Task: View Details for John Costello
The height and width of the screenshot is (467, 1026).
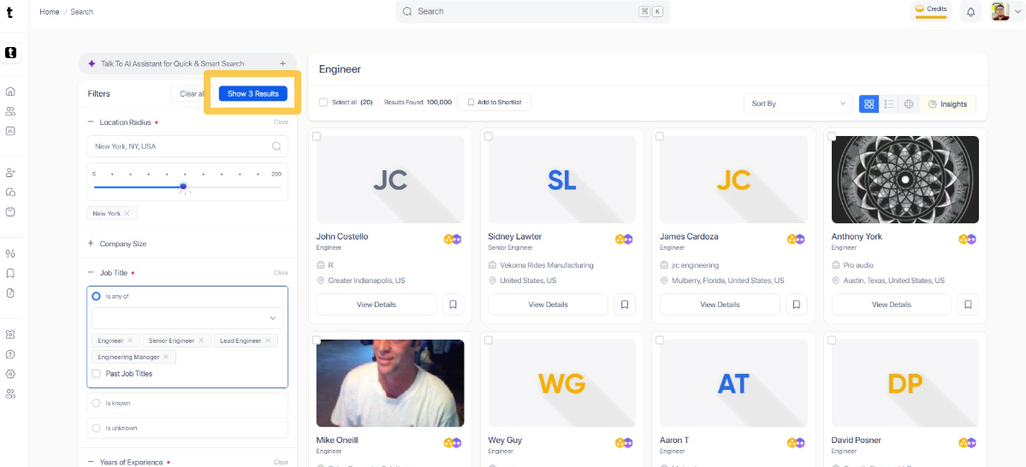Action: pos(377,304)
